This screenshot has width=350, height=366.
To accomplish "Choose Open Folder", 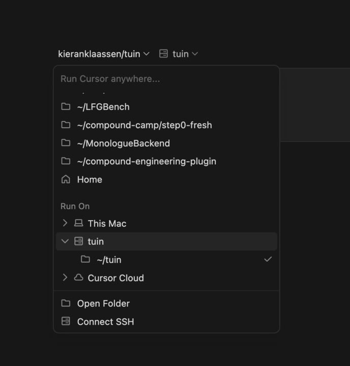I will click(x=166, y=303).
